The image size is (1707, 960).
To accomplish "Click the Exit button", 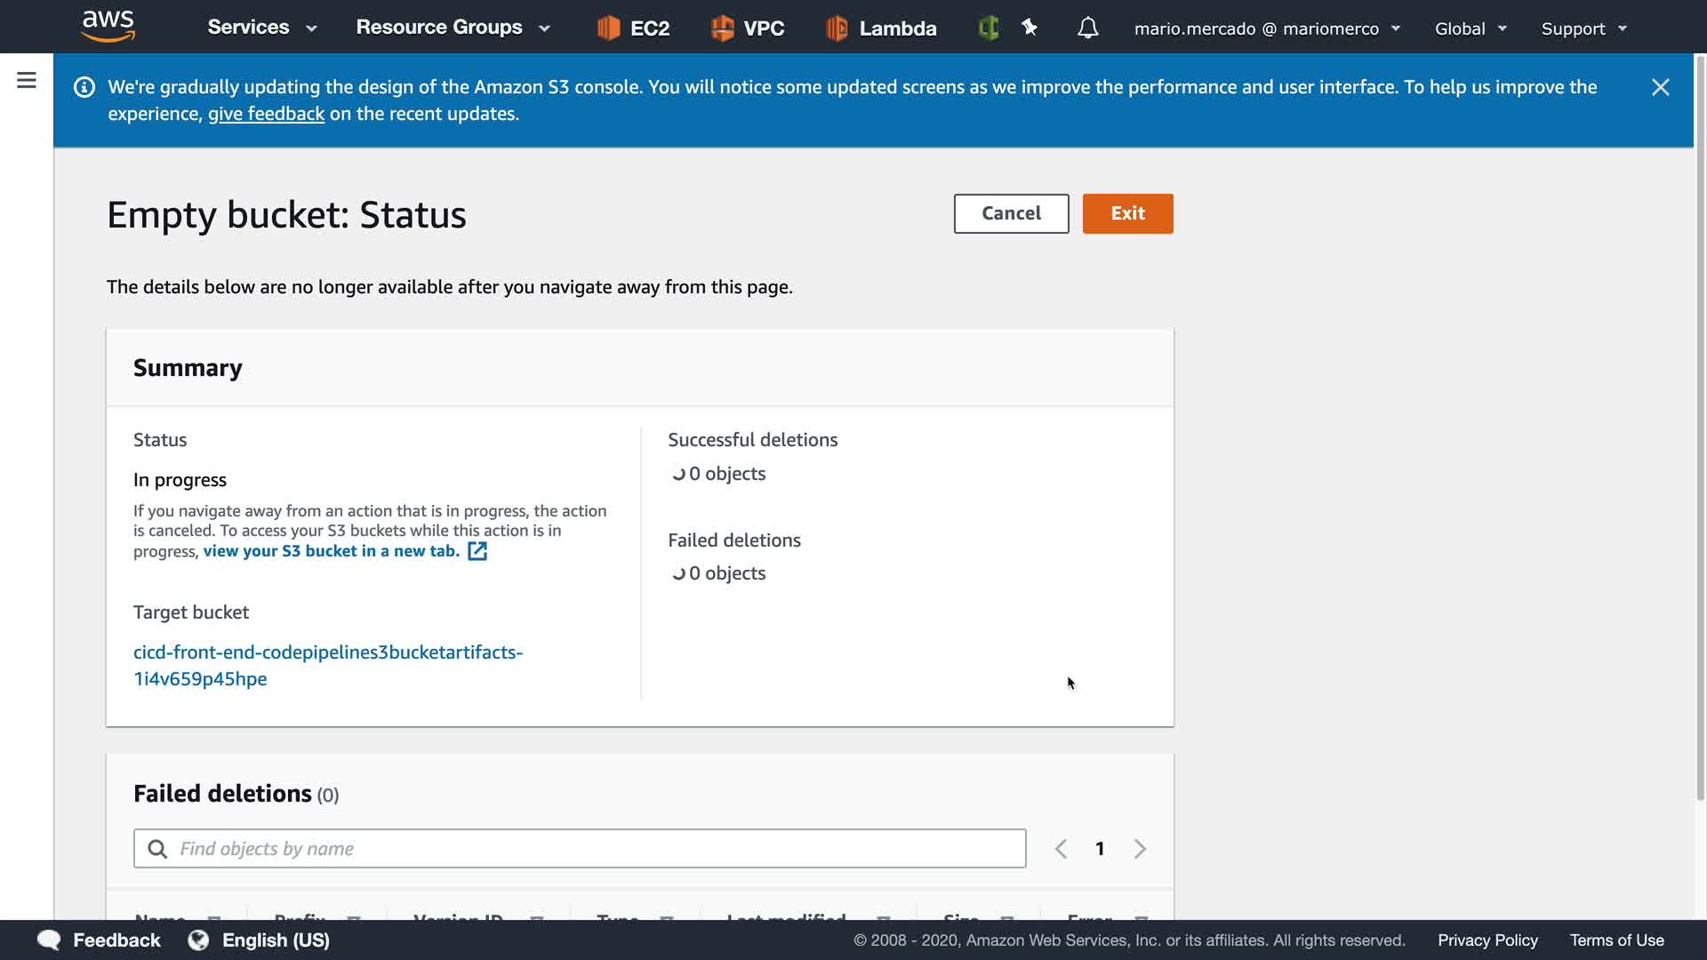I will tap(1127, 213).
